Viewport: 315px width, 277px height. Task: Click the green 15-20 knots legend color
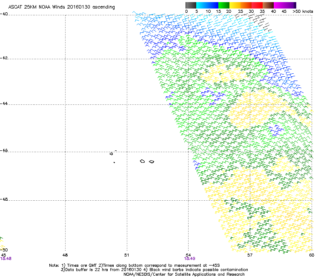224,5
